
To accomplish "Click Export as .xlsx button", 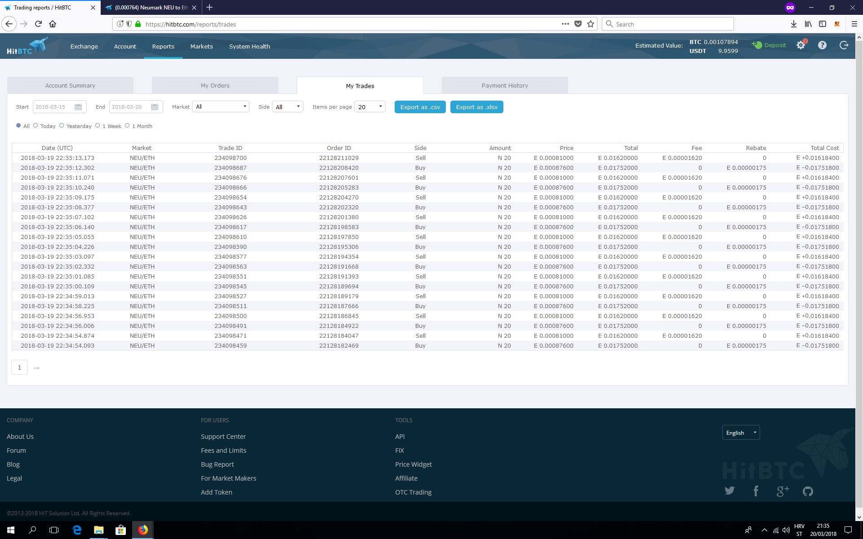I will point(477,107).
